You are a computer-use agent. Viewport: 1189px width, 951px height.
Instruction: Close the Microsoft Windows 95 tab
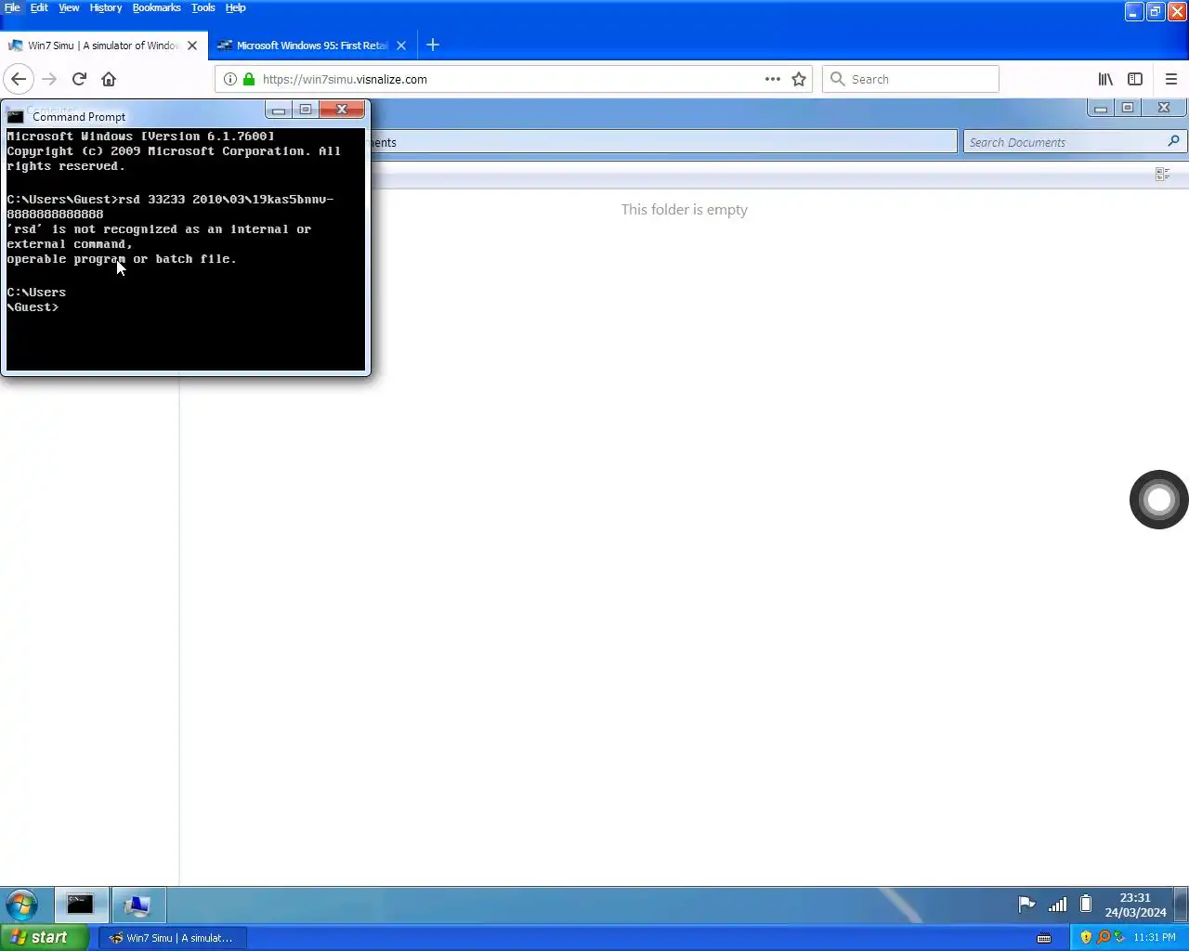(401, 45)
